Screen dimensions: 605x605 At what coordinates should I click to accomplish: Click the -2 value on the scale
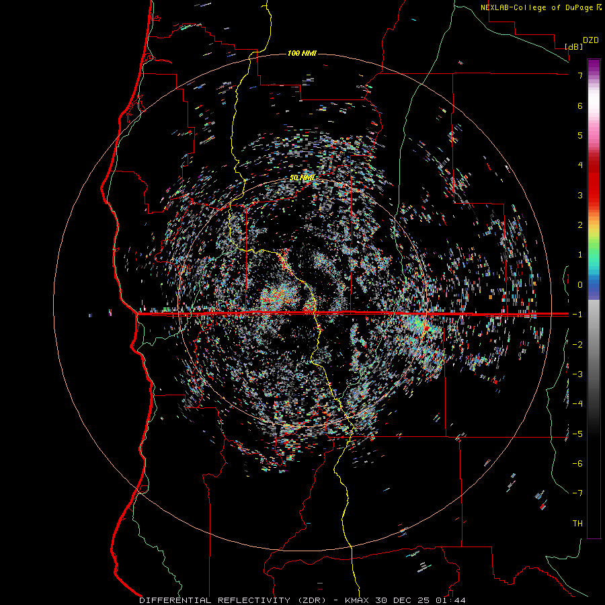pos(577,345)
